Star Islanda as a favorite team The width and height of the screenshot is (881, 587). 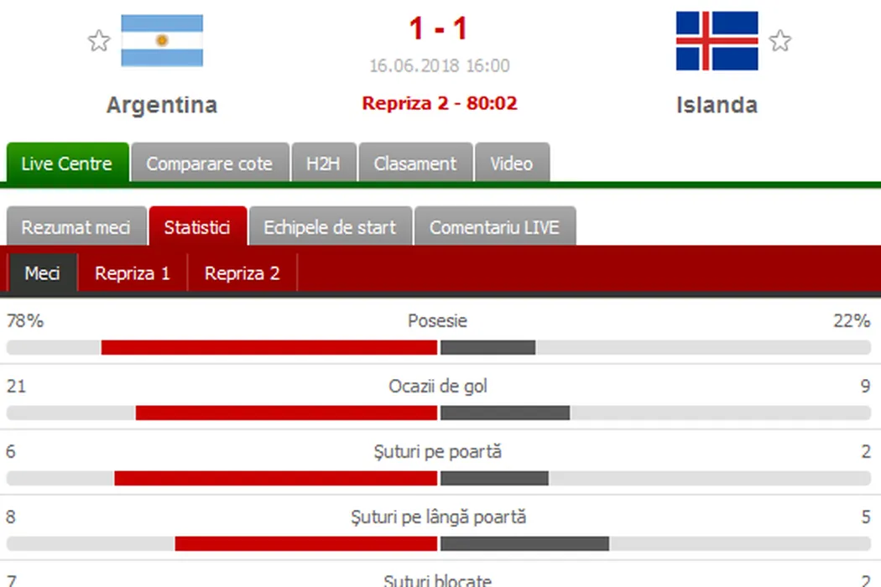tap(780, 41)
